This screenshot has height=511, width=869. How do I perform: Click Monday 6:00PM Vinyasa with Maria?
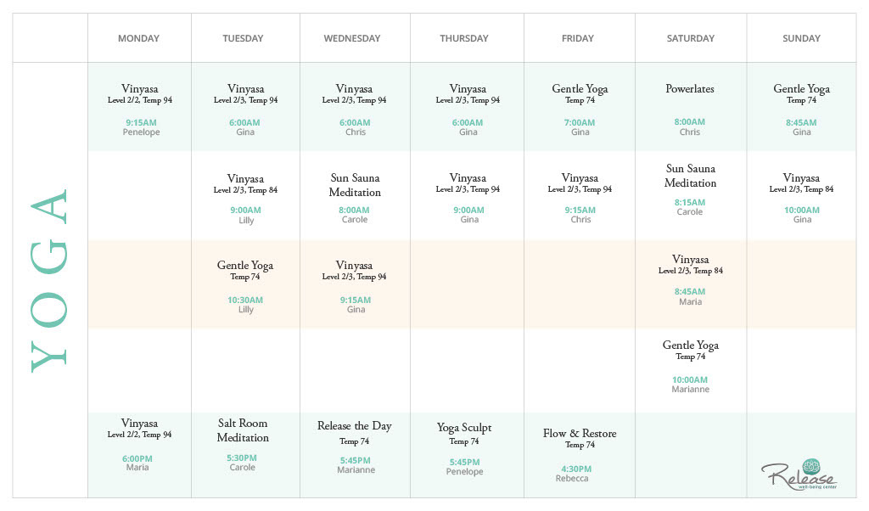139,445
